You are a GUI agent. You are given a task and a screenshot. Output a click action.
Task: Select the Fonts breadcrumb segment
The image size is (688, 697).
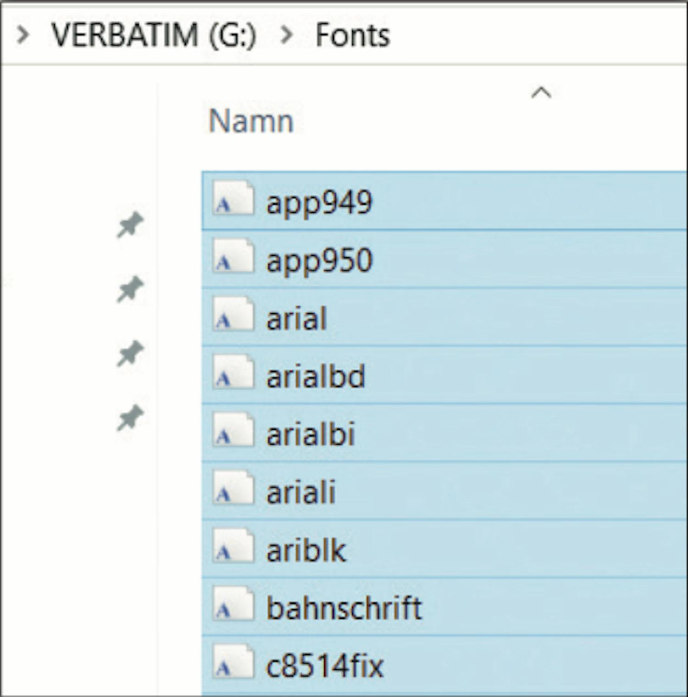[x=353, y=35]
